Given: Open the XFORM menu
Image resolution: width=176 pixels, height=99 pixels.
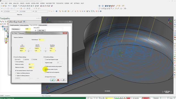Looking at the screenshot, I should [x=42, y=3].
